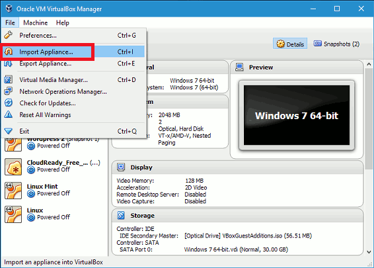The image size is (374, 268).
Task: Open Virtual Media Manager... entry
Action: (x=74, y=80)
